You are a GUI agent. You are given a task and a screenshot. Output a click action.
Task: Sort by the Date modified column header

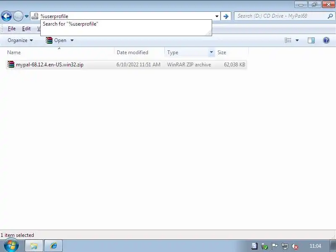click(x=139, y=52)
